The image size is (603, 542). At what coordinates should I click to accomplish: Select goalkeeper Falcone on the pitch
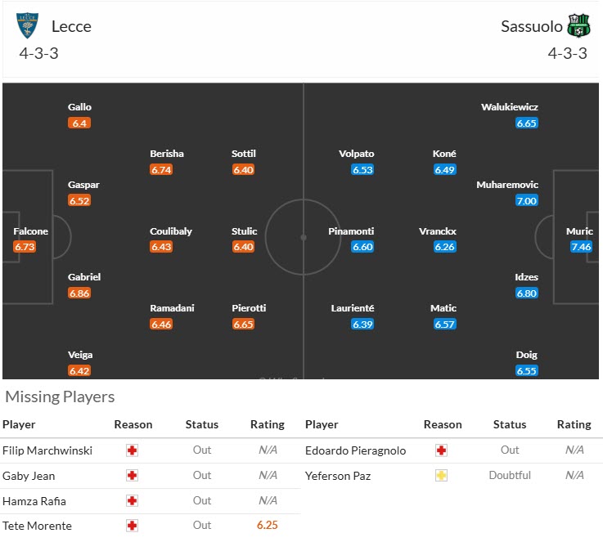(30, 231)
